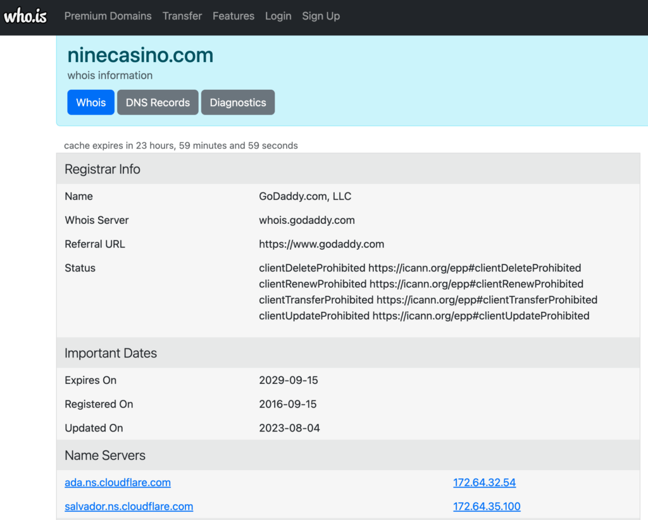Click Sign Up in the navbar
This screenshot has width=648, height=520.
[x=321, y=16]
